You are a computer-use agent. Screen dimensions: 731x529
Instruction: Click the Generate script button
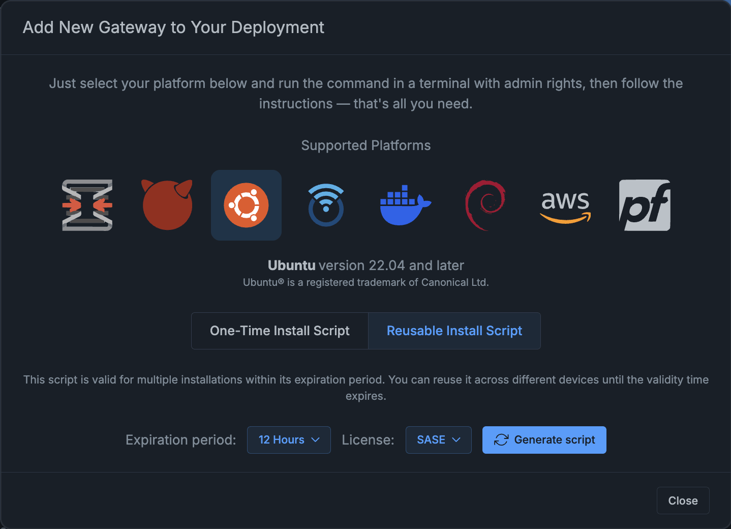tap(544, 440)
